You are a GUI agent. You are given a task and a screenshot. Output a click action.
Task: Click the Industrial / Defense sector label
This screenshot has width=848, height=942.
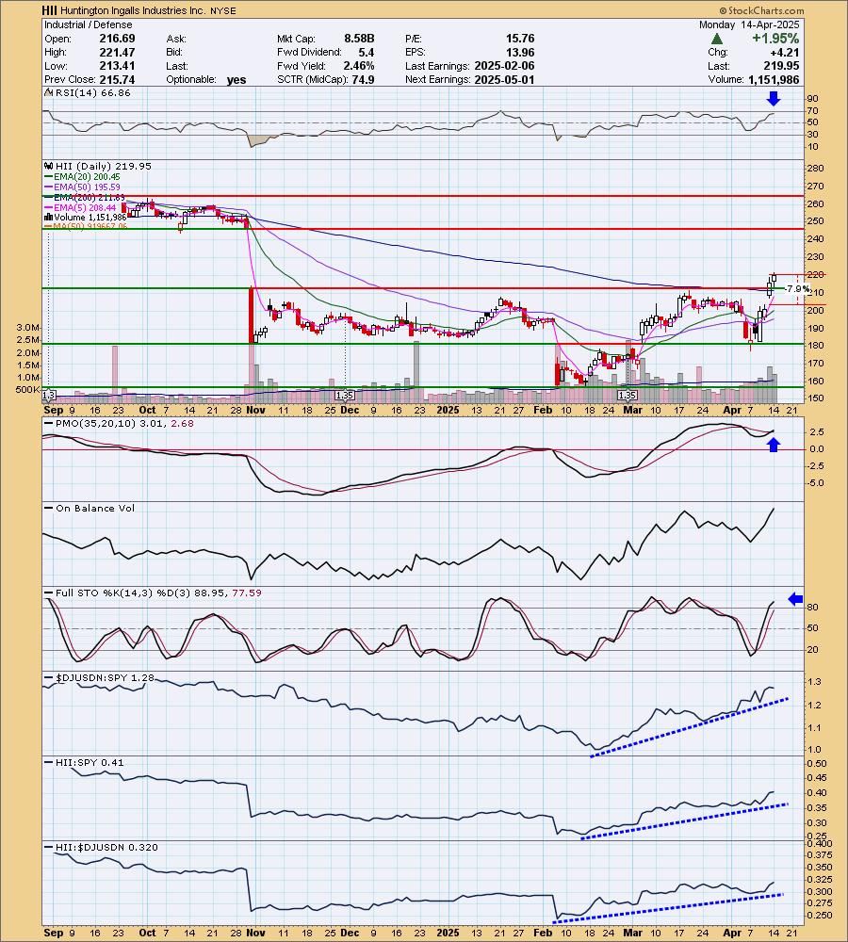pos(89,24)
